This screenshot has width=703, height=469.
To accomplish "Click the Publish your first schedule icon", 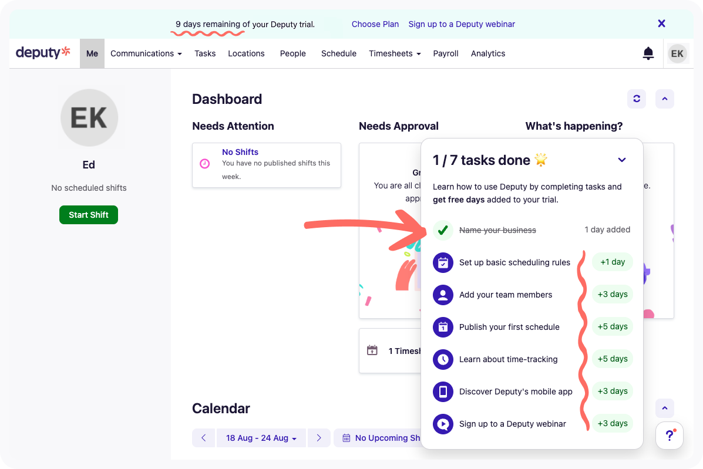I will [x=443, y=327].
